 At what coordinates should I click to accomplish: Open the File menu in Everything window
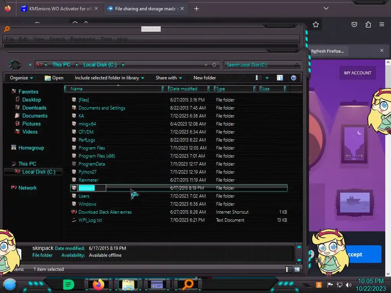(x=10, y=39)
